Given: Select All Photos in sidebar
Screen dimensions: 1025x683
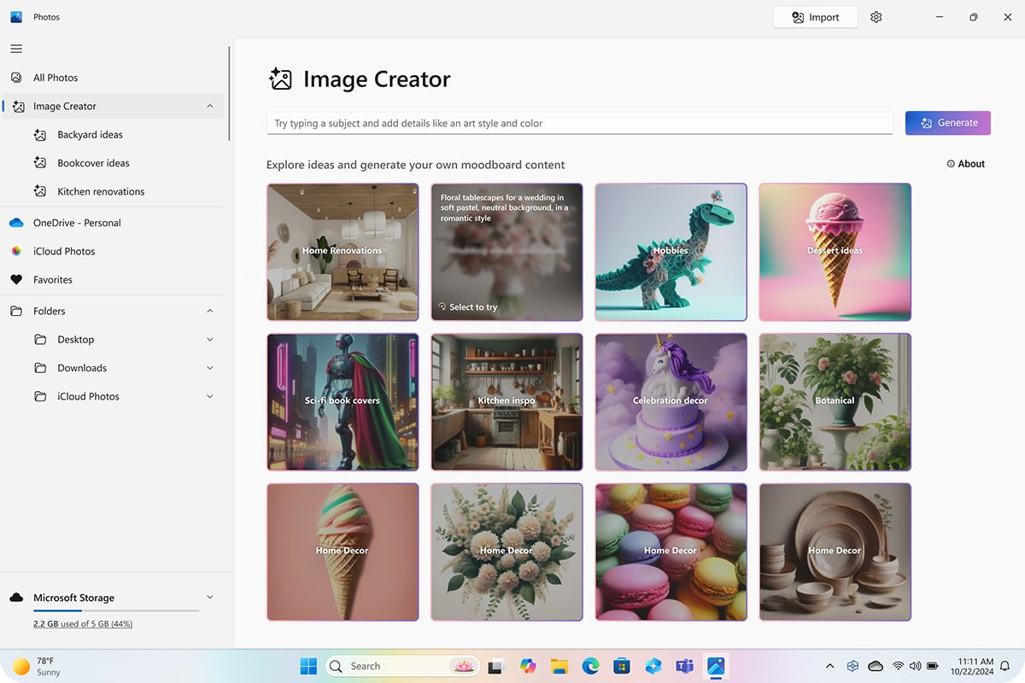Looking at the screenshot, I should [56, 78].
